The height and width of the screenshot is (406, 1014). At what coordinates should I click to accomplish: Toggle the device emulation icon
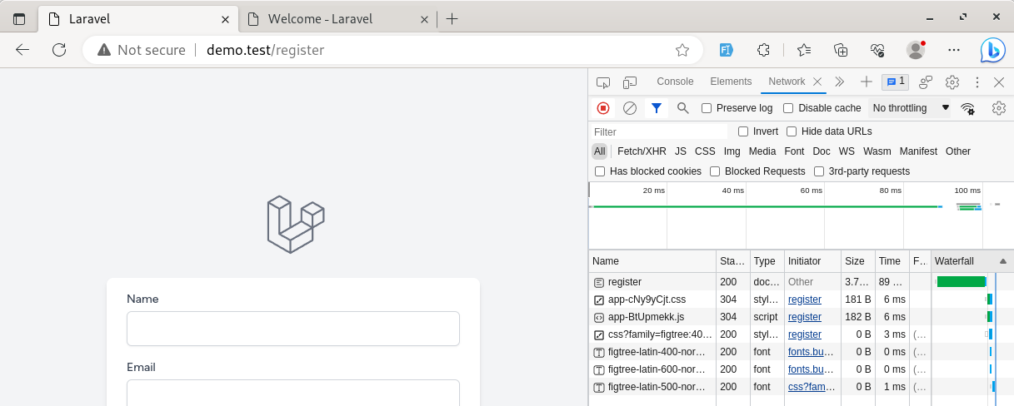click(630, 82)
